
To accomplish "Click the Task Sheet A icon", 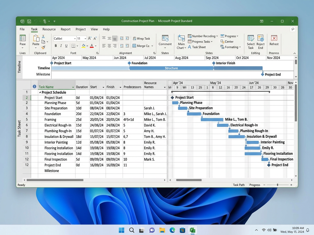I will tap(190, 47).
